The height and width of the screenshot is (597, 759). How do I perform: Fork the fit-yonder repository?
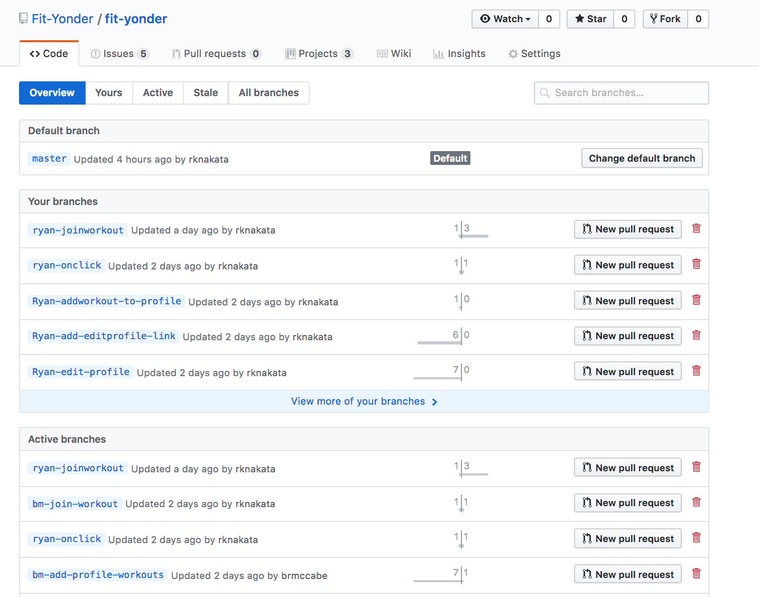pos(665,19)
